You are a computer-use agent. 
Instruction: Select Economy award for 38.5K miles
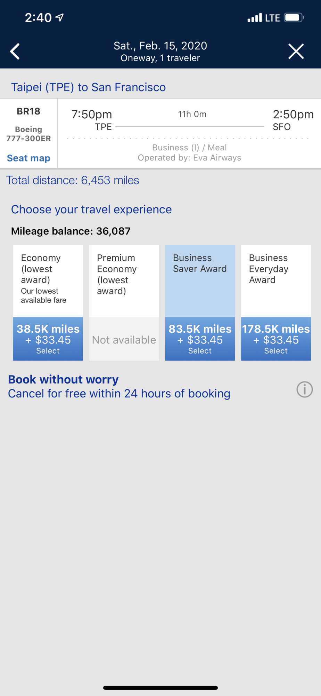coord(48,339)
